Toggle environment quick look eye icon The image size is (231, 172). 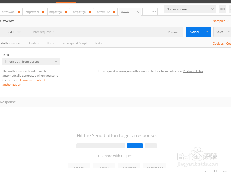coord(222,9)
